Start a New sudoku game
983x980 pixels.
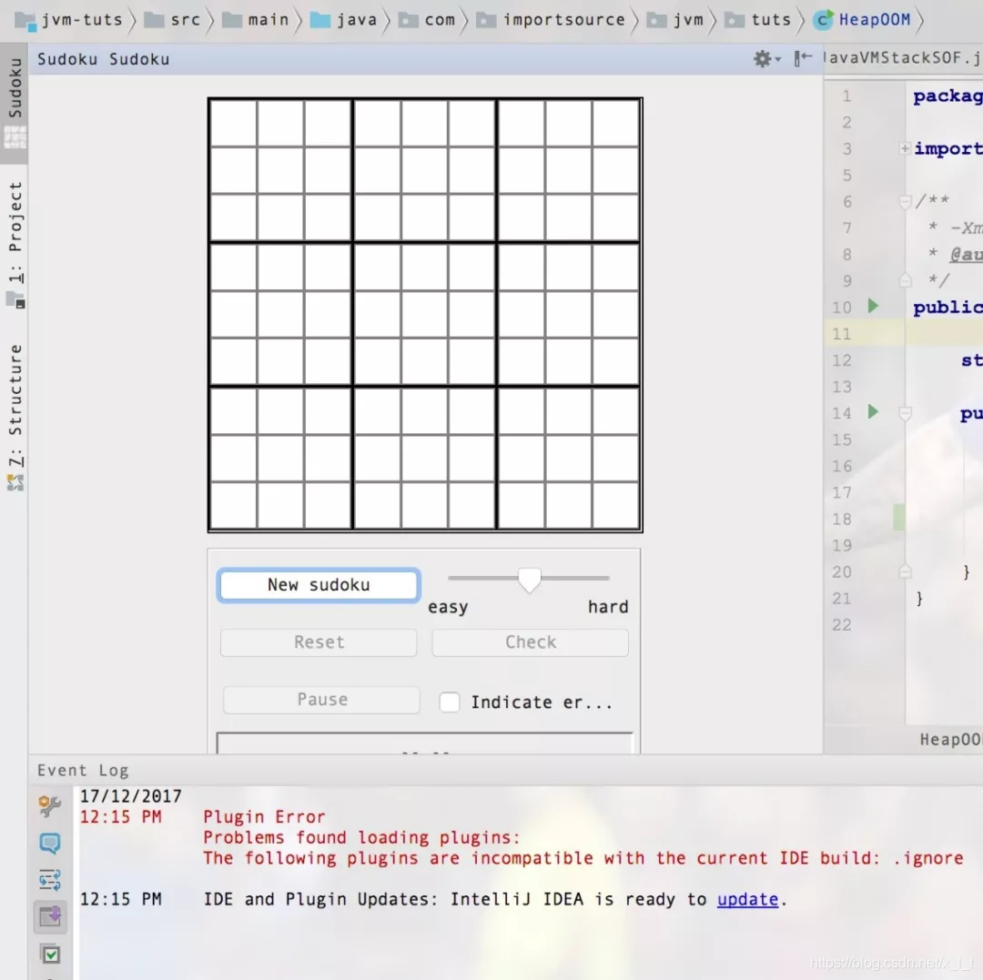click(319, 585)
